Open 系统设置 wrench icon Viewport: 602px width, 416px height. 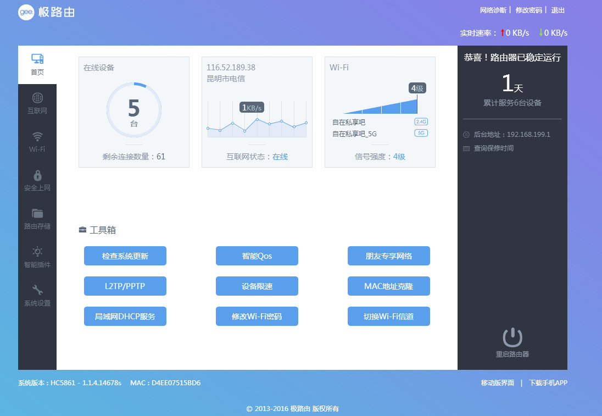point(37,291)
